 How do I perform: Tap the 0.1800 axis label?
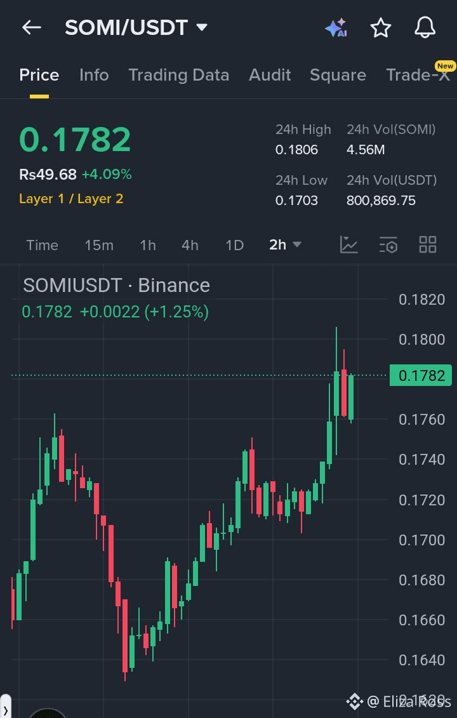click(x=421, y=339)
